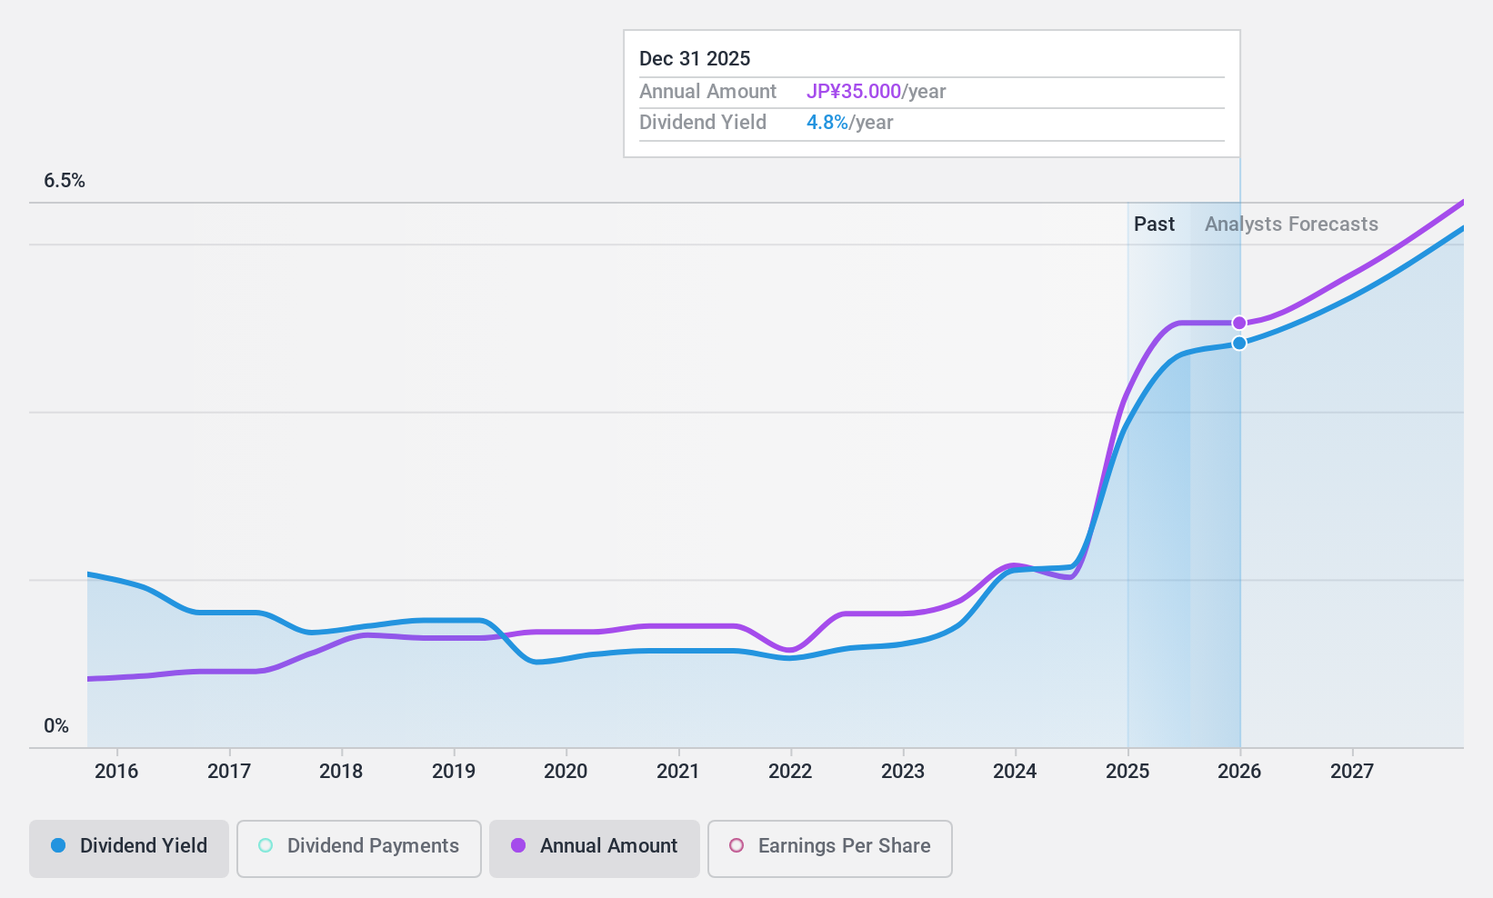Select the 2021 axis label

point(678,772)
